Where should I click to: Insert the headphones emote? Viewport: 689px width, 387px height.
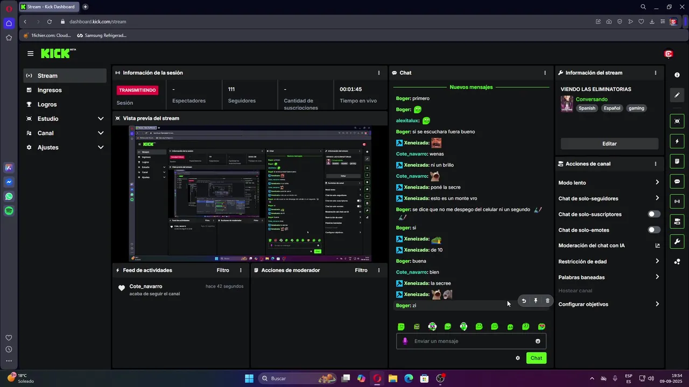[463, 326]
